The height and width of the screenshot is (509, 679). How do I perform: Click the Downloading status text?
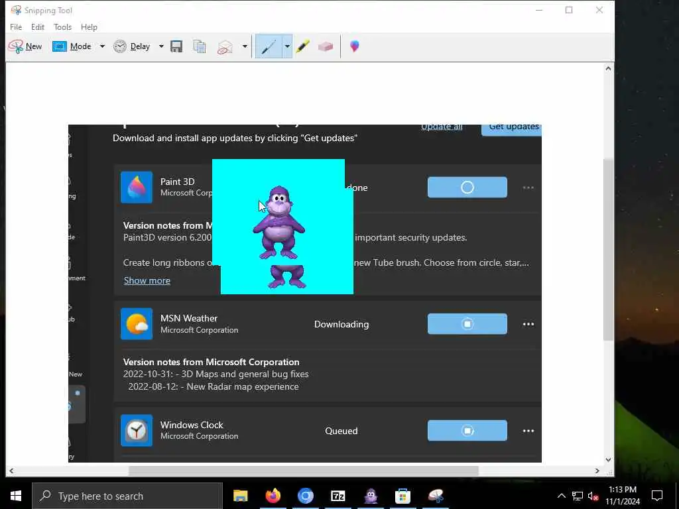341,324
